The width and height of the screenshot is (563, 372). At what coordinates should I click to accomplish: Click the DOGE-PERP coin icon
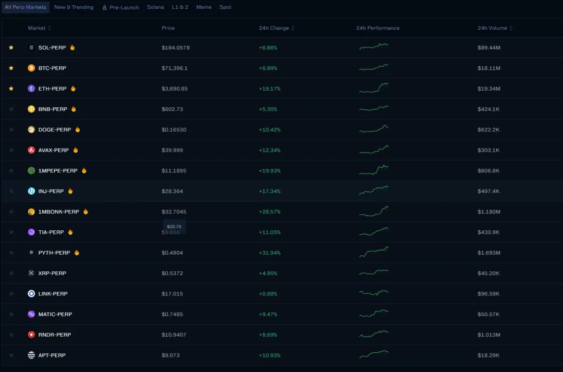[x=31, y=130]
